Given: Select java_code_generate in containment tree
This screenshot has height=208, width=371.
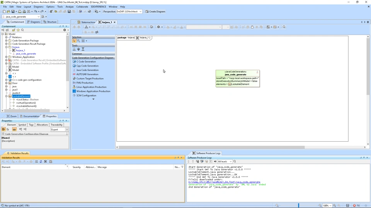Looking at the screenshot, I should tap(26, 54).
